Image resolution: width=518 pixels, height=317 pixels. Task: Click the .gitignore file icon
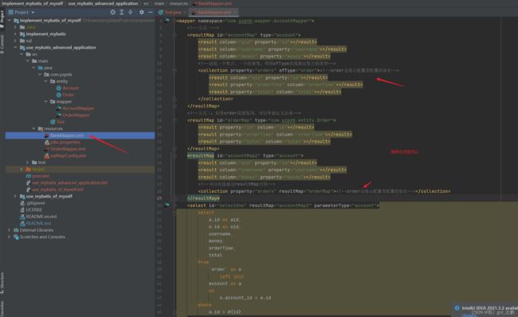click(x=22, y=203)
